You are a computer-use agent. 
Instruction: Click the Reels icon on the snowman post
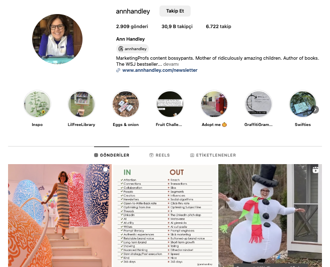point(315,170)
